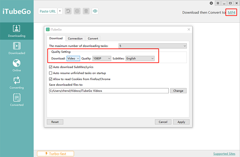Click the resume all downloads icon
The height and width of the screenshot is (157, 240).
click(68, 11)
